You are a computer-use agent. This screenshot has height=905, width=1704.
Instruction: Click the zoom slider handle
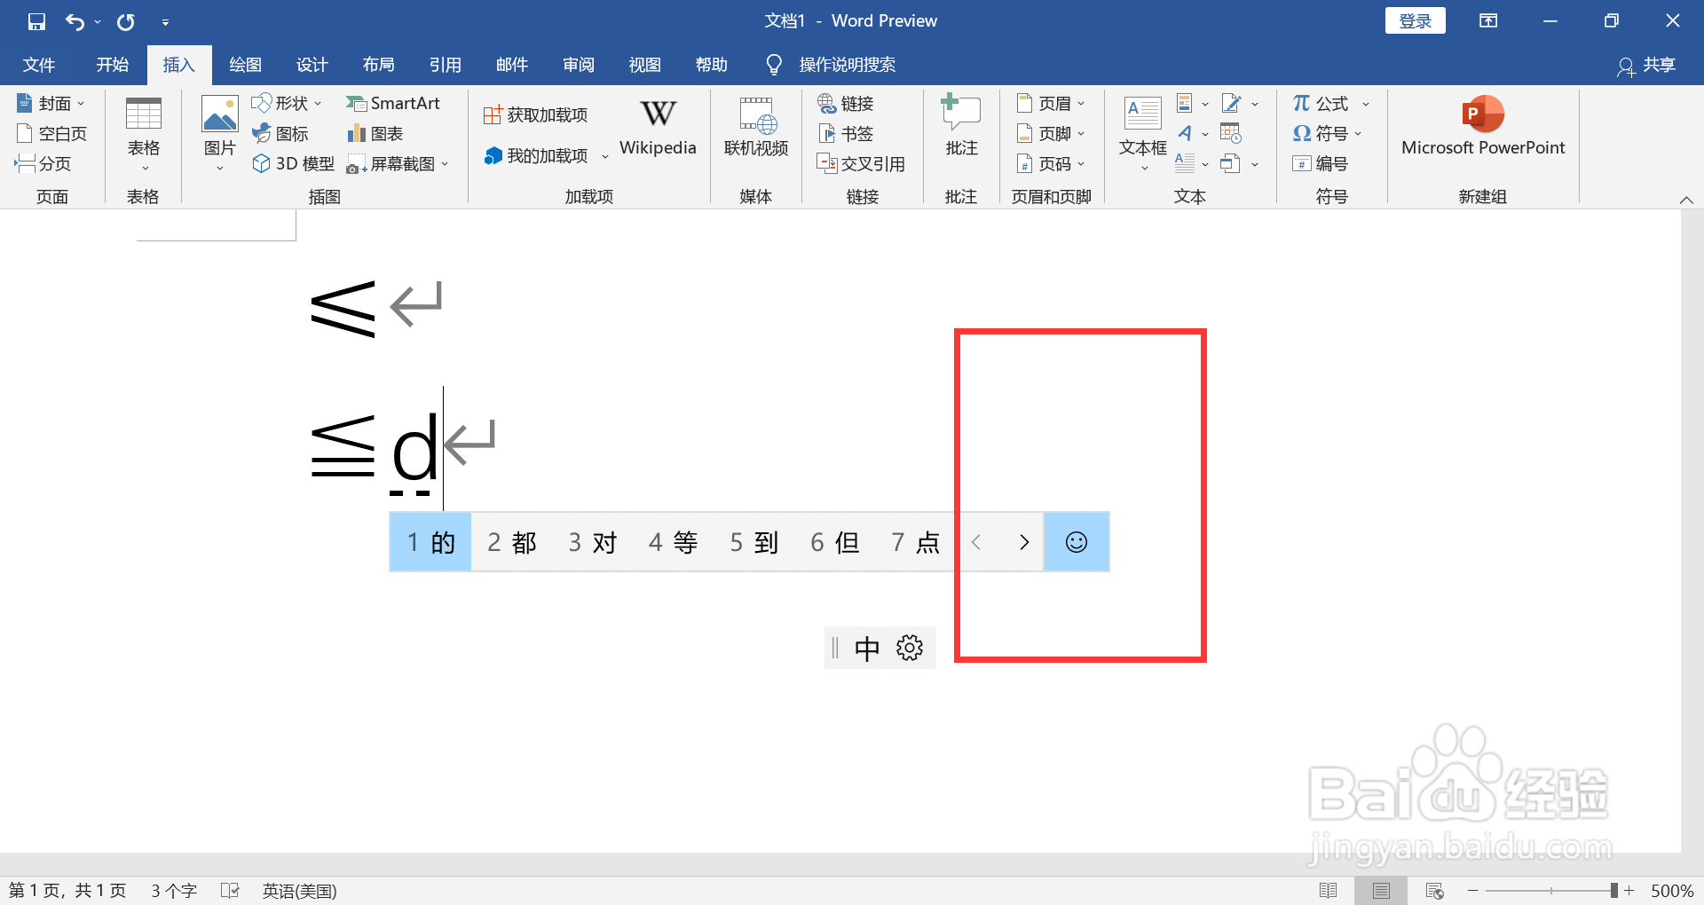click(1614, 890)
